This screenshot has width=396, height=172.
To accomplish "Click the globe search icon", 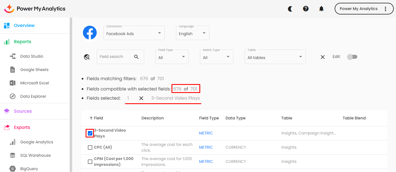I will pos(87,57).
